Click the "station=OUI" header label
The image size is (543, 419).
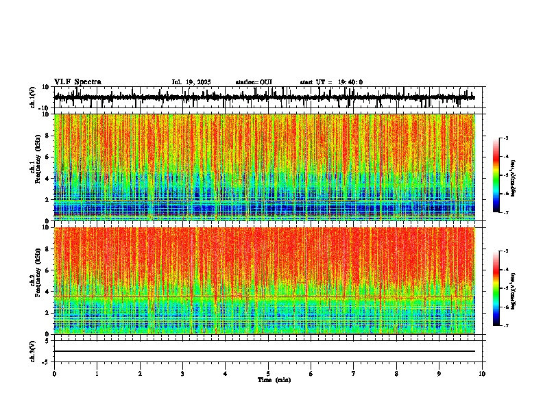[x=254, y=82]
